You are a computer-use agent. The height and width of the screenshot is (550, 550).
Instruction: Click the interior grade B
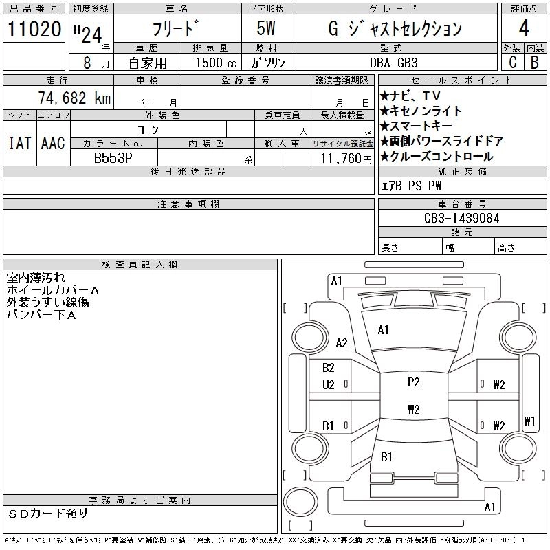tap(535, 62)
